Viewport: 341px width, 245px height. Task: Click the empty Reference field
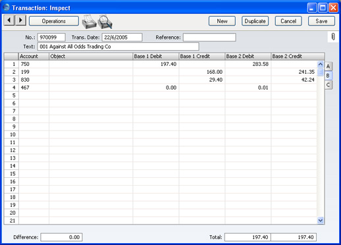209,38
